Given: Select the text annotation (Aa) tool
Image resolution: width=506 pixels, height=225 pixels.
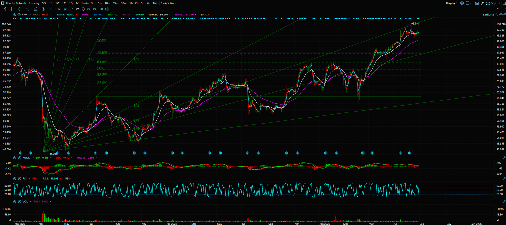Looking at the screenshot, I should (x=59, y=9).
